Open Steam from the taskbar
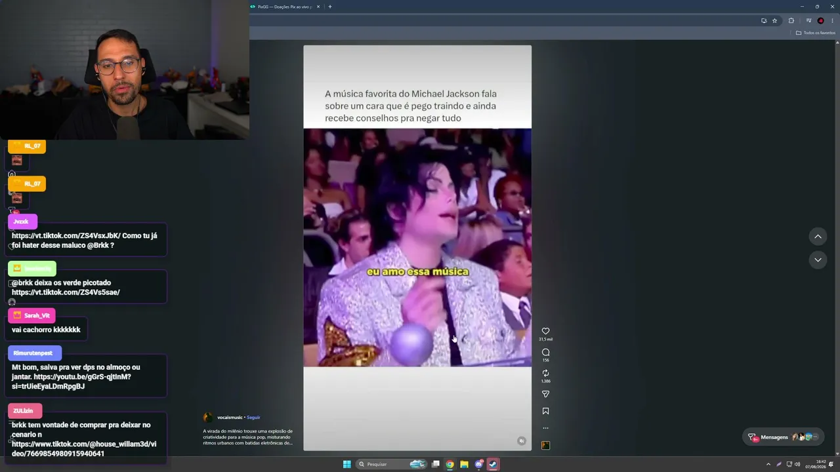This screenshot has width=840, height=472. (493, 464)
